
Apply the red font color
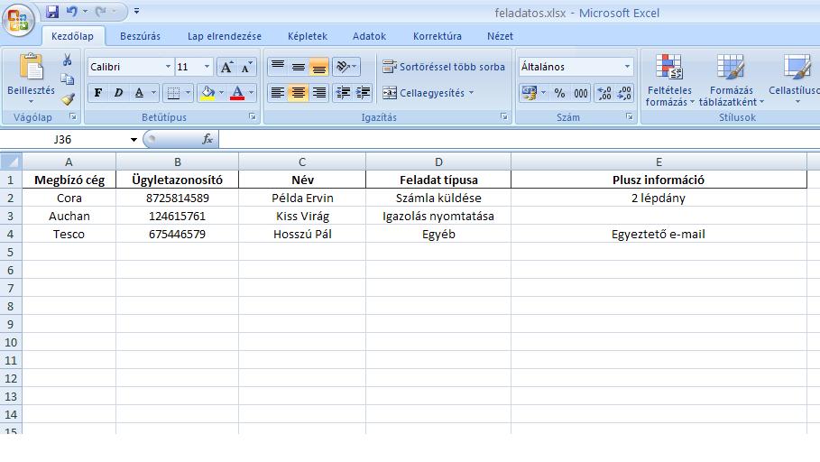[x=237, y=93]
